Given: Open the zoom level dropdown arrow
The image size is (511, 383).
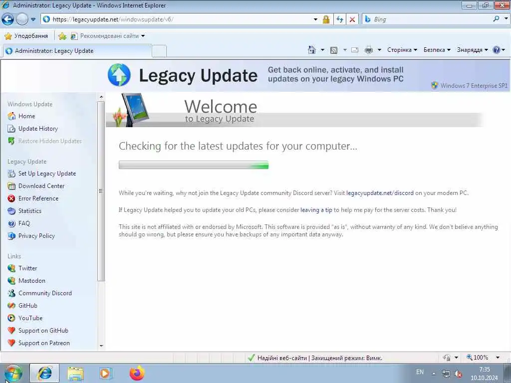Looking at the screenshot, I should pos(498,358).
